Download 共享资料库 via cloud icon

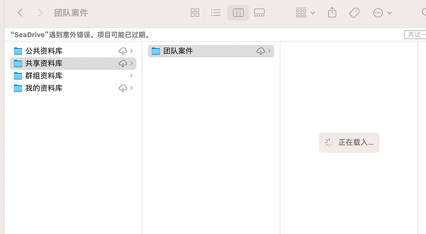click(123, 64)
